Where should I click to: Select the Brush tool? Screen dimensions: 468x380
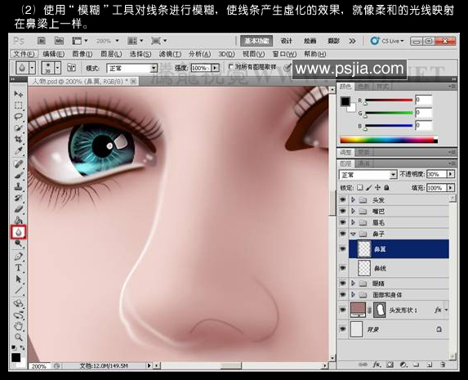19,175
